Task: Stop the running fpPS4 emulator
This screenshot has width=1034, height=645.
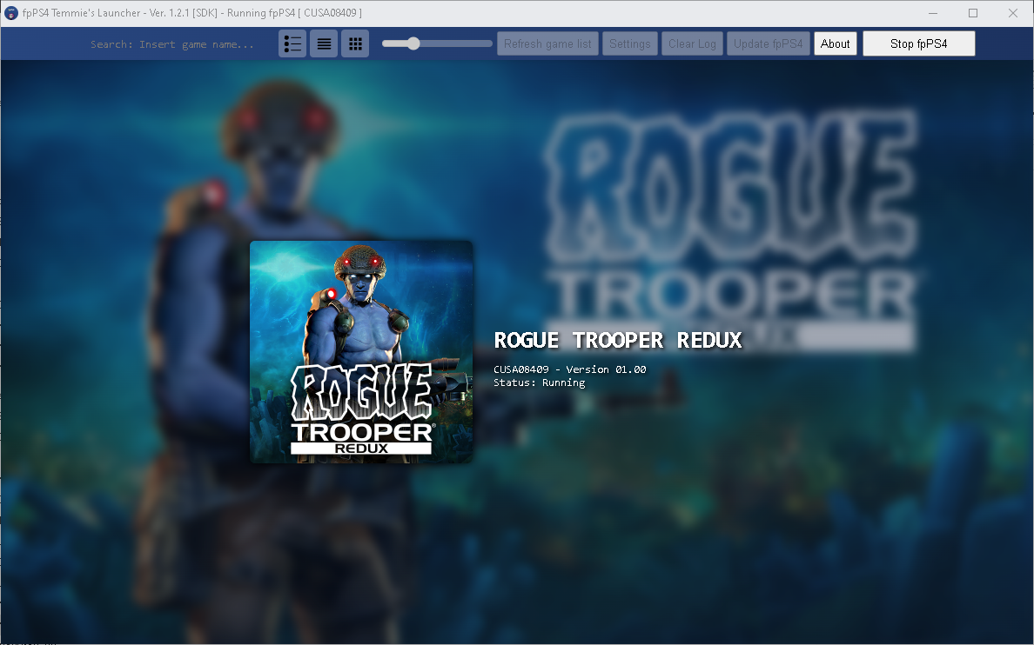Action: coord(918,43)
